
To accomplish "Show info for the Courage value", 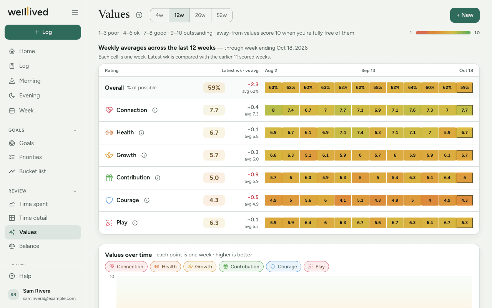I will tap(147, 200).
